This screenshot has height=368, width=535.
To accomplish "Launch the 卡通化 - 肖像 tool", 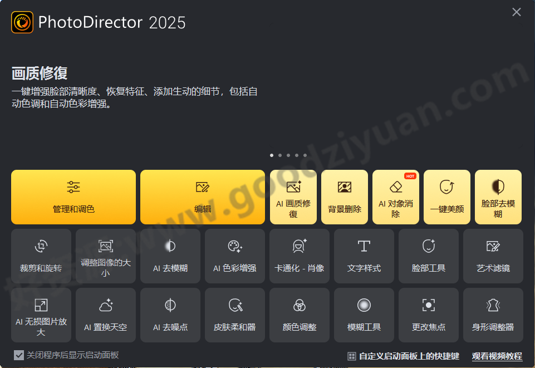I will [x=299, y=256].
